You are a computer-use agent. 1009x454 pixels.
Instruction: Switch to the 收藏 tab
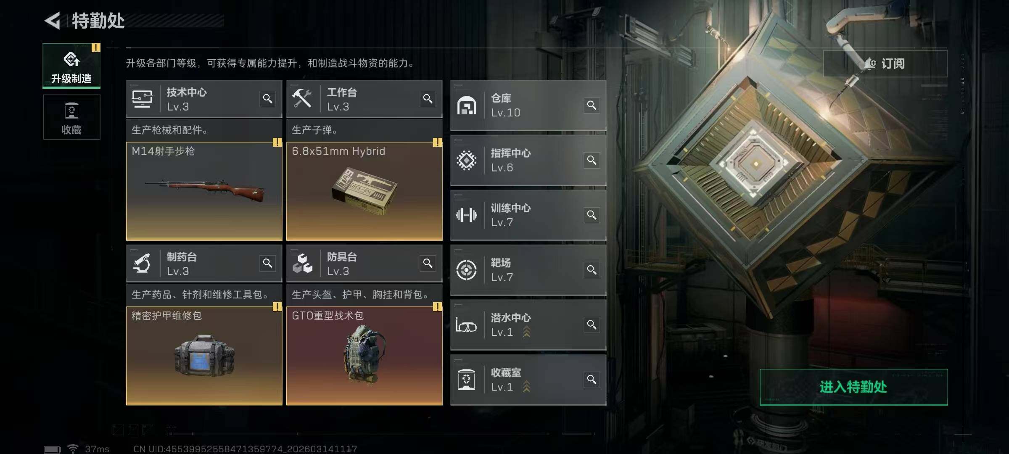[71, 117]
